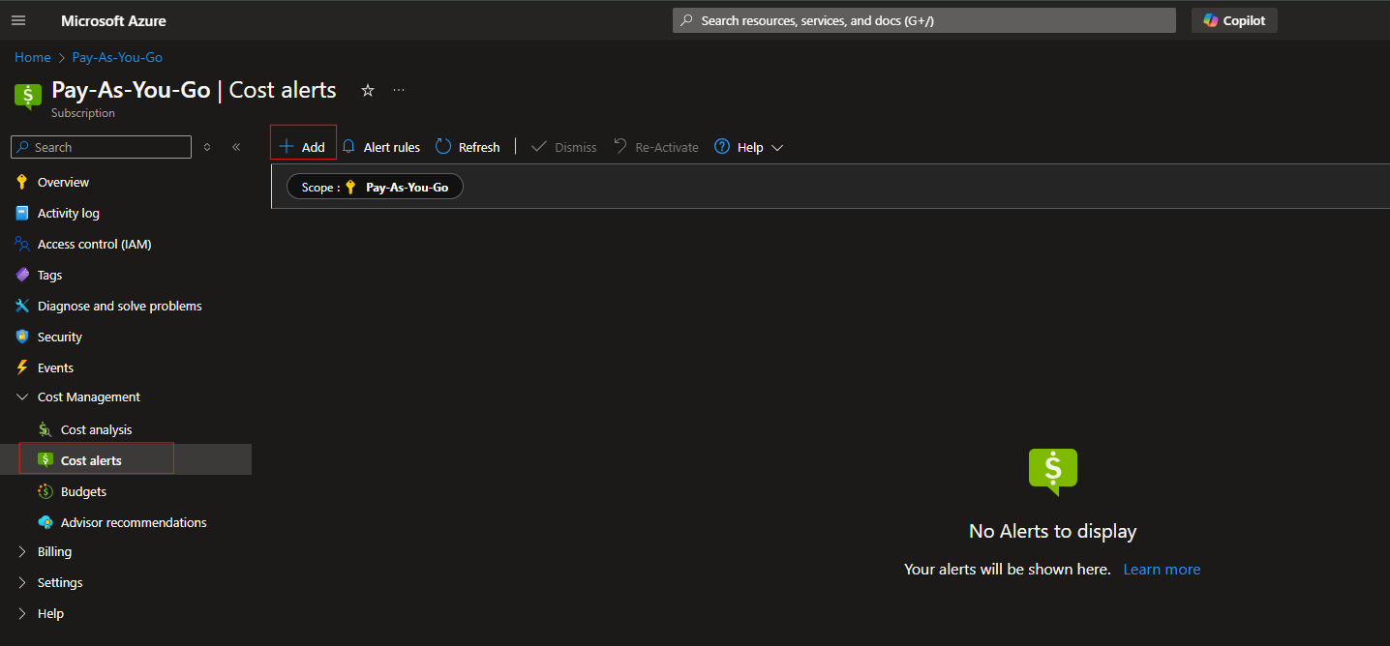Expand the Settings section
Image resolution: width=1390 pixels, height=646 pixels.
click(x=22, y=583)
